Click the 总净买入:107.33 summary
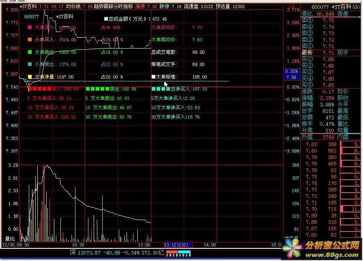 click(189, 89)
